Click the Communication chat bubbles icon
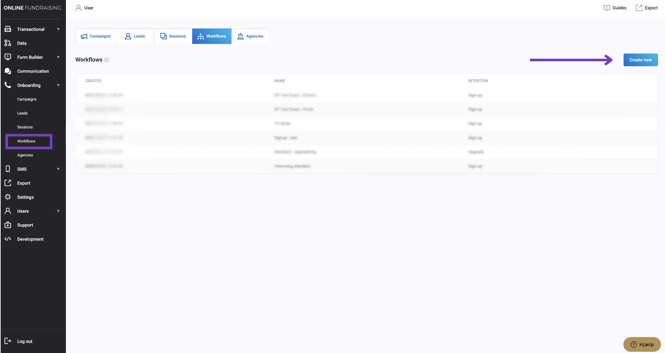 8,71
